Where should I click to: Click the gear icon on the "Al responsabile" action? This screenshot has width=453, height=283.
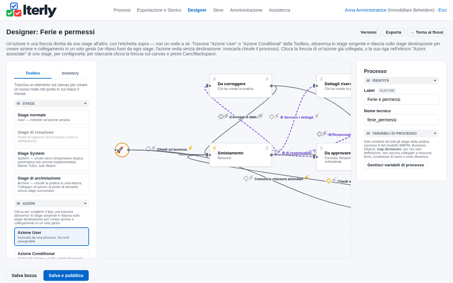[x=283, y=153]
